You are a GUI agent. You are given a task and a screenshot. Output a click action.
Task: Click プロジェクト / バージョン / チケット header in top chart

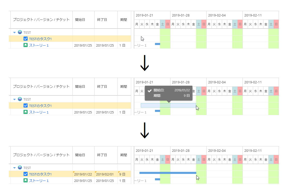pos(41,20)
